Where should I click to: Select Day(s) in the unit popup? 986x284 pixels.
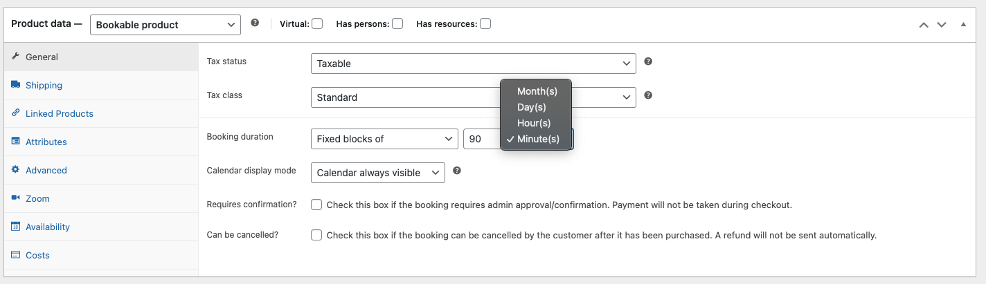(x=532, y=107)
